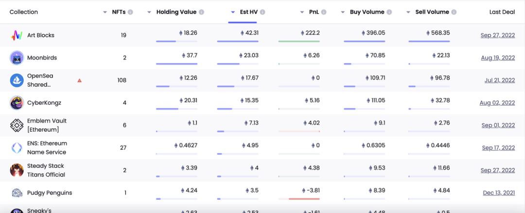This screenshot has height=213, width=525.
Task: Click the Steady Stack Titans avatar
Action: [17, 170]
